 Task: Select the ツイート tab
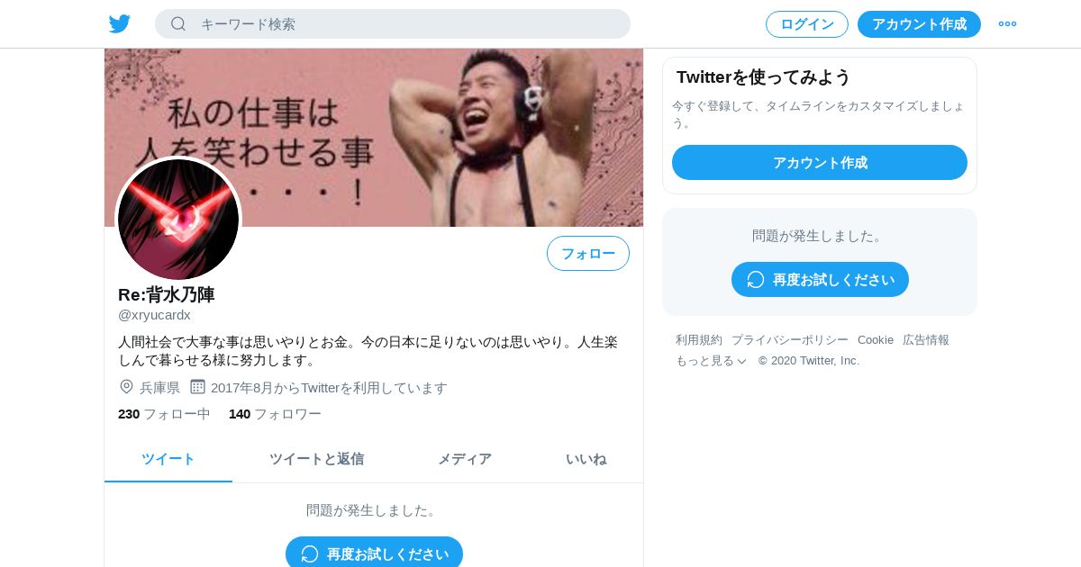coord(168,459)
